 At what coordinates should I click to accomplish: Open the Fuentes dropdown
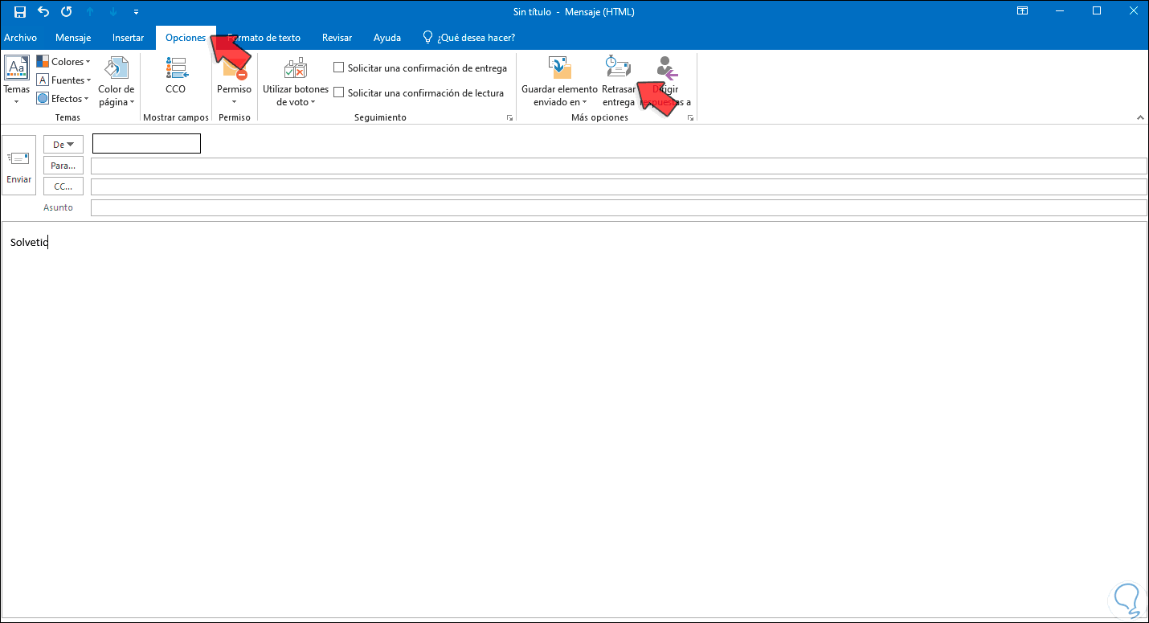(x=64, y=80)
